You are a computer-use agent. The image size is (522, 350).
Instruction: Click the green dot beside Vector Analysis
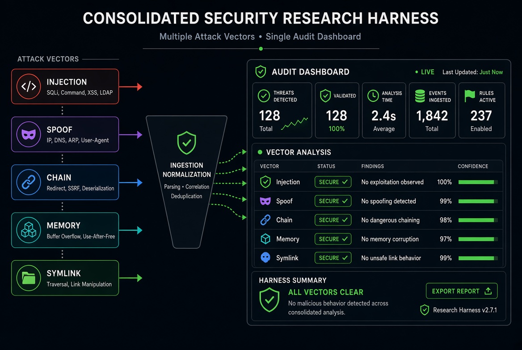[260, 152]
